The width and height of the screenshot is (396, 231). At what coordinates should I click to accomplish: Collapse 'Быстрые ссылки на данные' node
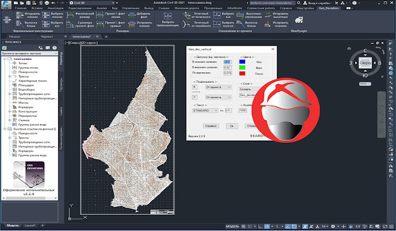click(x=4, y=129)
